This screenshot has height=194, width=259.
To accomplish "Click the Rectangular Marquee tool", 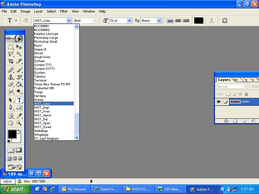I will [11, 47].
